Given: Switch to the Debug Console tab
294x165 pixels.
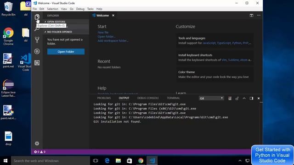Looking at the screenshot, I should point(148,98).
